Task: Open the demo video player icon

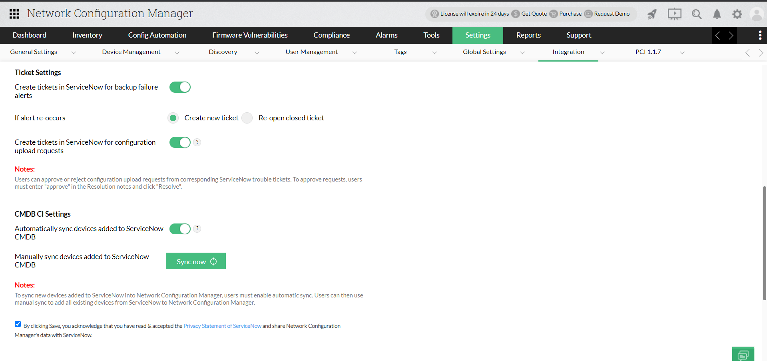Action: [674, 14]
